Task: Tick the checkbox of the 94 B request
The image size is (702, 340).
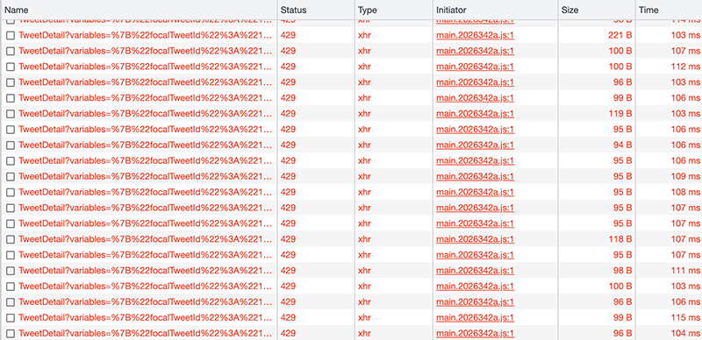Action: pos(11,145)
